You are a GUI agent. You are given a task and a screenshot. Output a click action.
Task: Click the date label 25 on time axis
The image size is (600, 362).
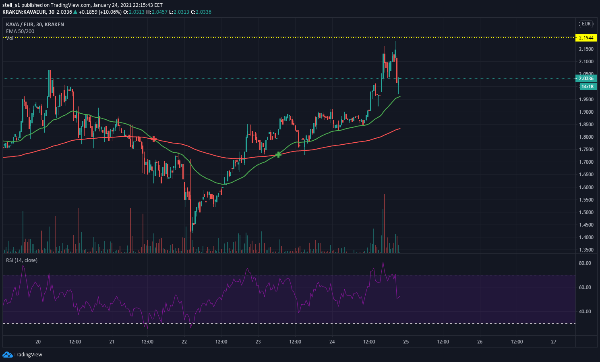tap(406, 342)
